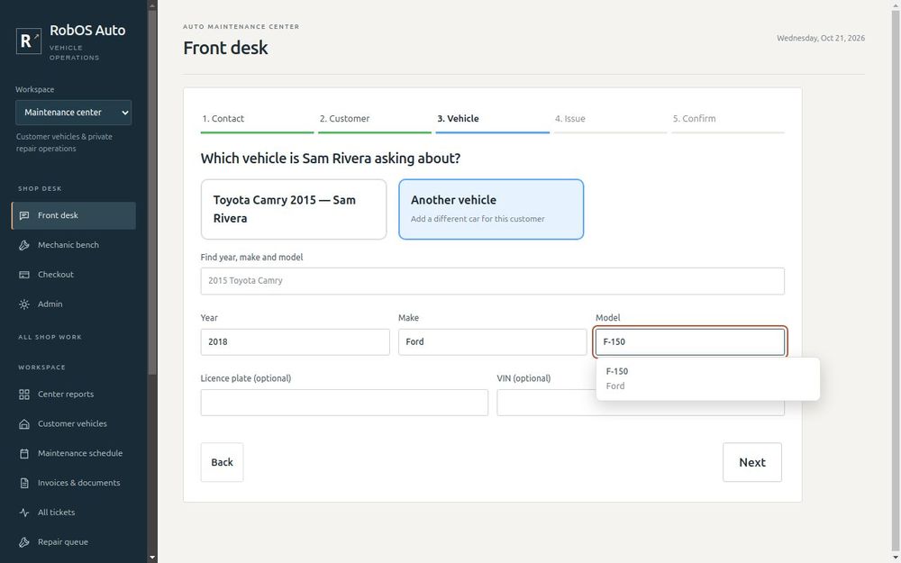The width and height of the screenshot is (901, 563).
Task: Choose the Another vehicle card
Action: (x=491, y=209)
